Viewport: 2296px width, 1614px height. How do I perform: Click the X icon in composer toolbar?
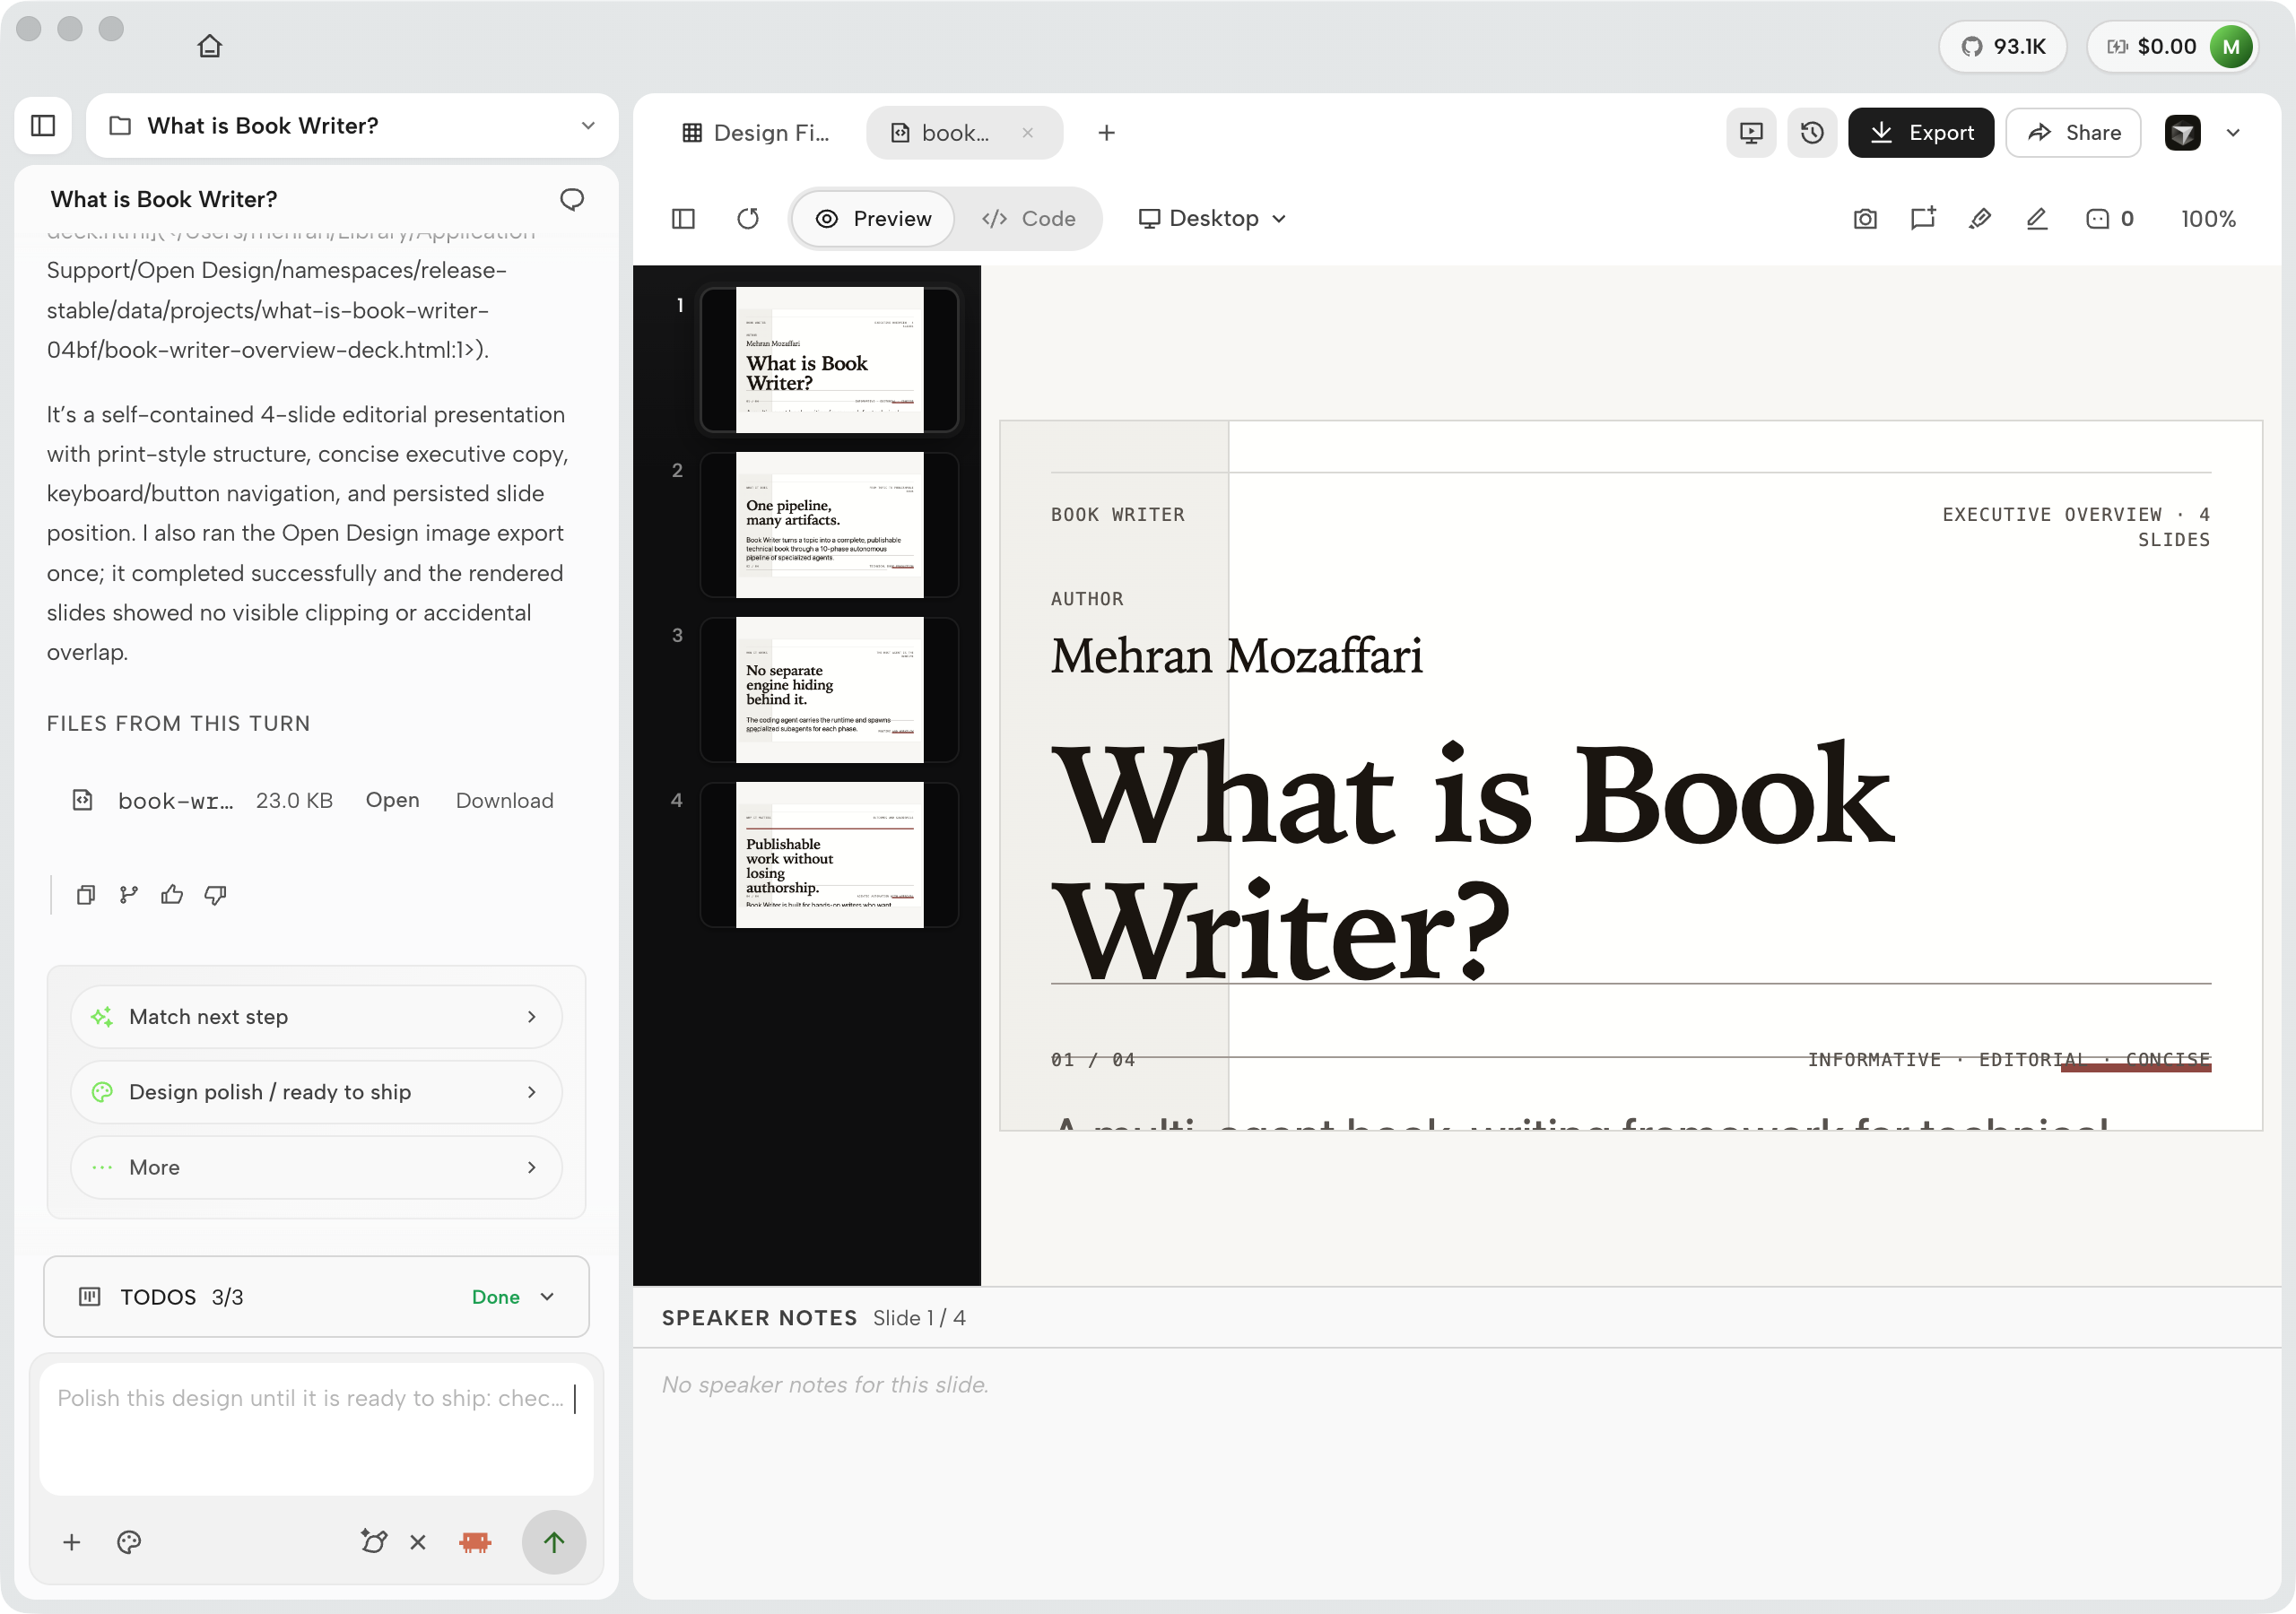coord(418,1543)
